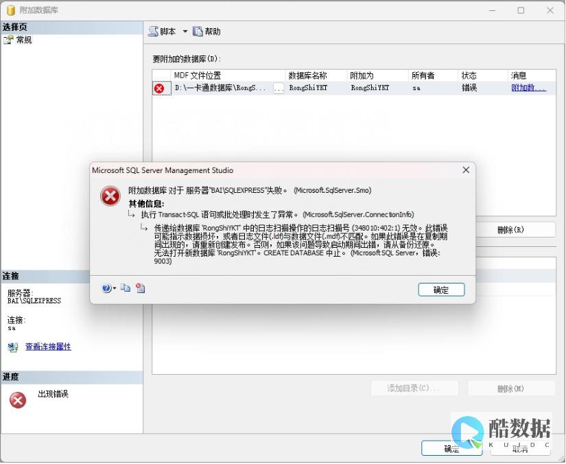Click the main window 取消 button
The image size is (566, 464).
520,448
